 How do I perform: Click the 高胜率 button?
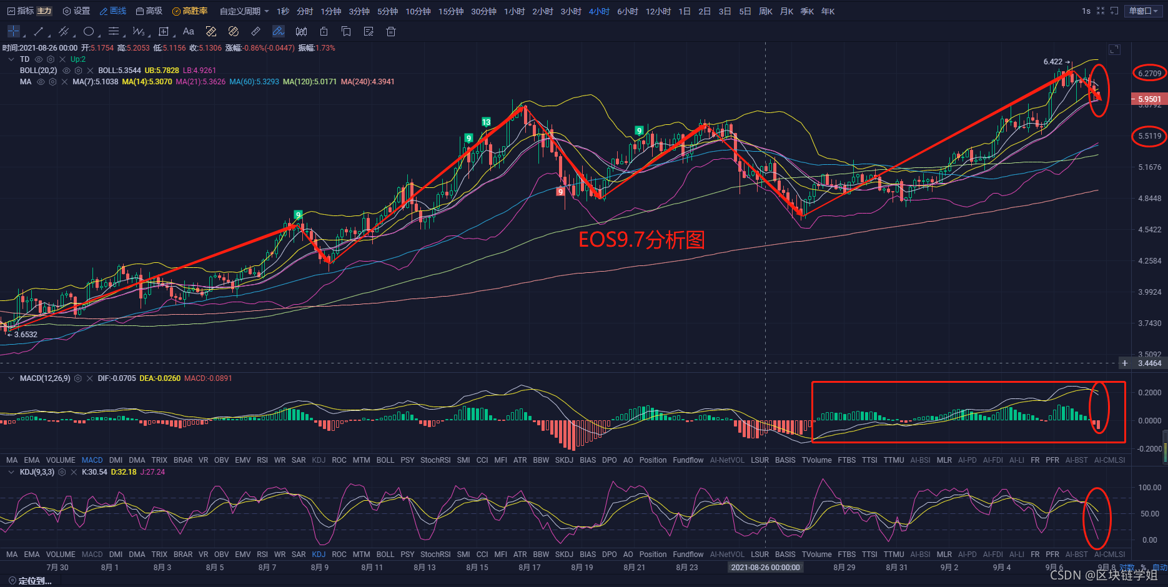tap(190, 11)
